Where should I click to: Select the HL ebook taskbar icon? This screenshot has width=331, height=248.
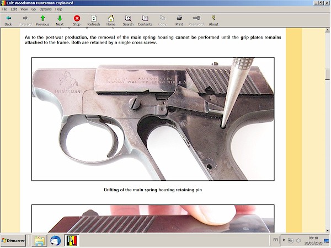72,241
